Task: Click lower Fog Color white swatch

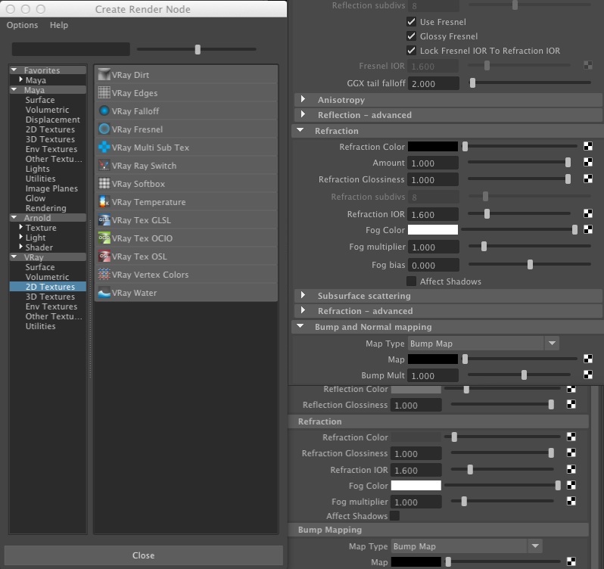Action: 416,485
